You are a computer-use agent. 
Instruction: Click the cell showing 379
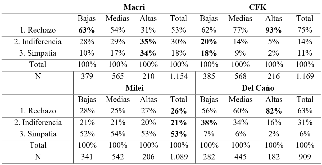pos(87,77)
